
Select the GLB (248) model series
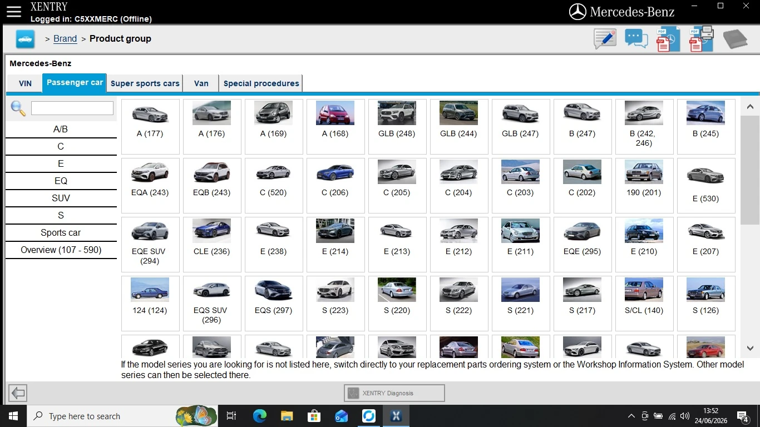[x=397, y=127]
